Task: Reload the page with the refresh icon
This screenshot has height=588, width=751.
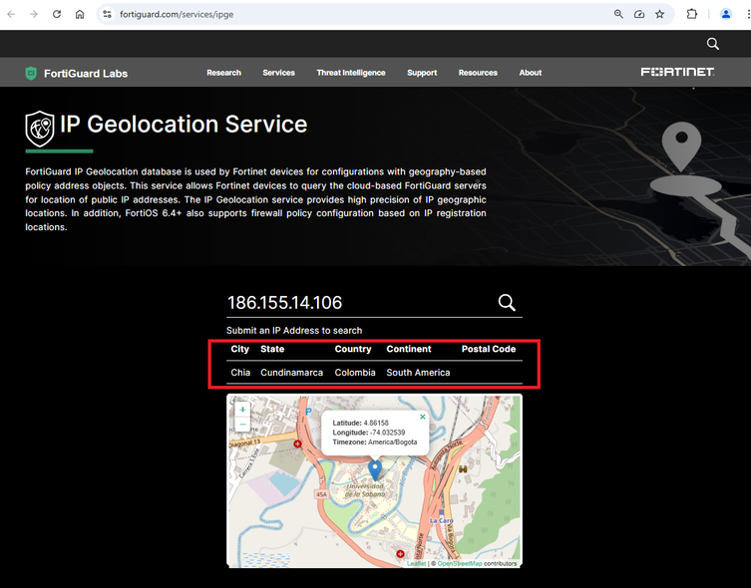Action: [x=57, y=14]
